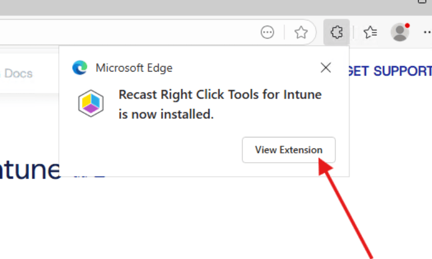The height and width of the screenshot is (259, 432).
Task: Click the Microsoft Edge logo in popup
Action: tap(80, 68)
